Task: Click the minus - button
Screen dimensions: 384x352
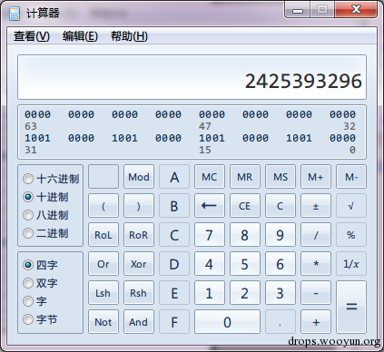Action: [316, 293]
